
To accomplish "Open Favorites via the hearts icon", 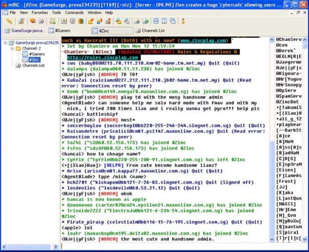I will coord(32,21).
